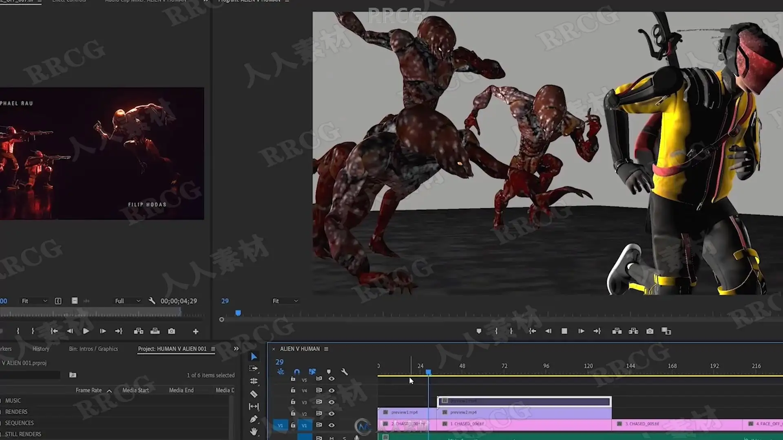783x440 pixels.
Task: Go to In point in Program monitor
Action: (532, 331)
